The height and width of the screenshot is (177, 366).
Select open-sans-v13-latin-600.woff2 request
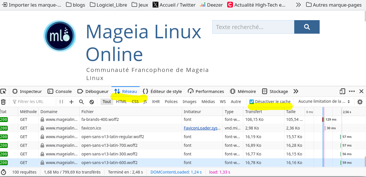tap(183, 163)
